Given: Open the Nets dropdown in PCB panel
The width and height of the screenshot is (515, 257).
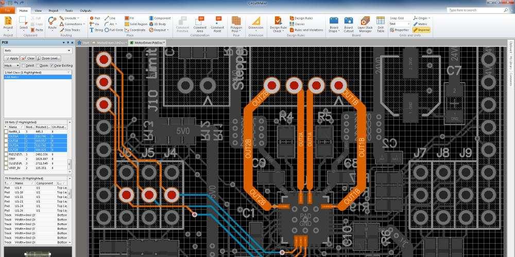Looking at the screenshot, I should [37, 50].
